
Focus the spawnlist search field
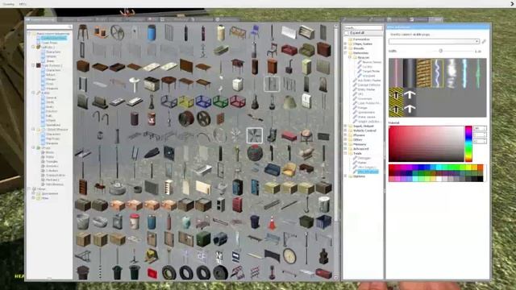(49, 27)
